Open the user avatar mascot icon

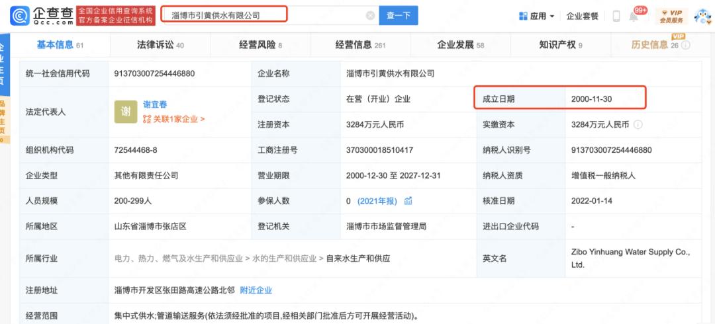click(702, 17)
